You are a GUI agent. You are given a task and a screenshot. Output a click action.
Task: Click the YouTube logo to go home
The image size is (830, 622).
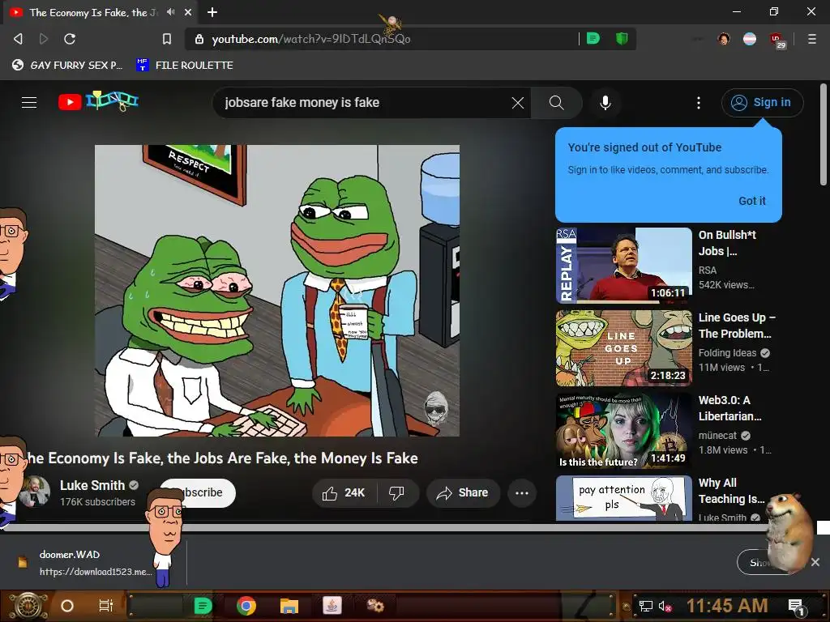(98, 101)
